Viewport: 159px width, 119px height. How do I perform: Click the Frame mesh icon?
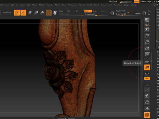(147, 90)
